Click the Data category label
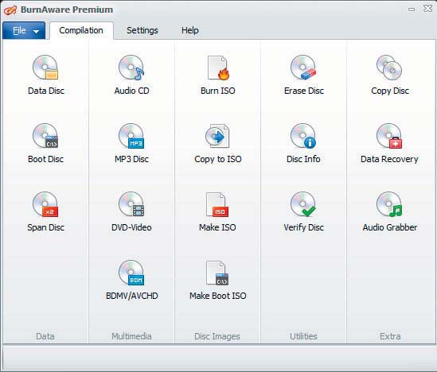 pyautogui.click(x=45, y=336)
